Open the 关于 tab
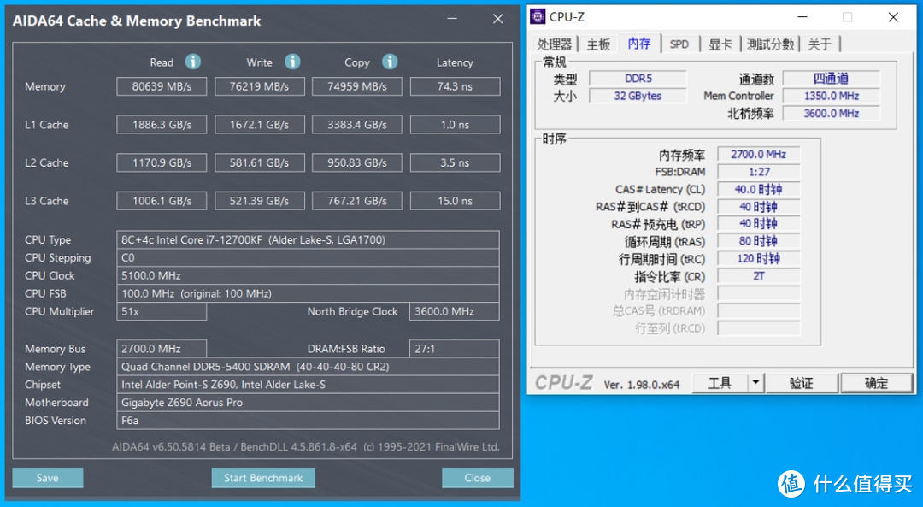 coord(820,43)
